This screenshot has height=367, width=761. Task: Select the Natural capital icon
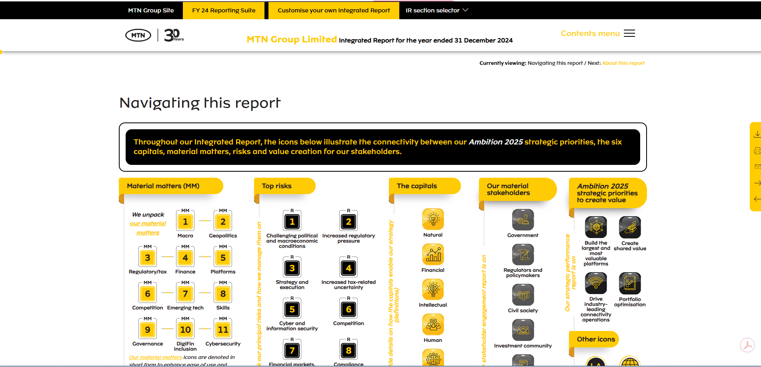coord(433,219)
